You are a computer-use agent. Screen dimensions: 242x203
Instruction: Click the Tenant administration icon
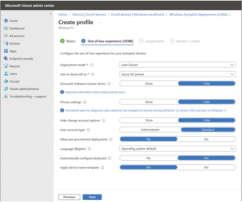tap(6, 89)
